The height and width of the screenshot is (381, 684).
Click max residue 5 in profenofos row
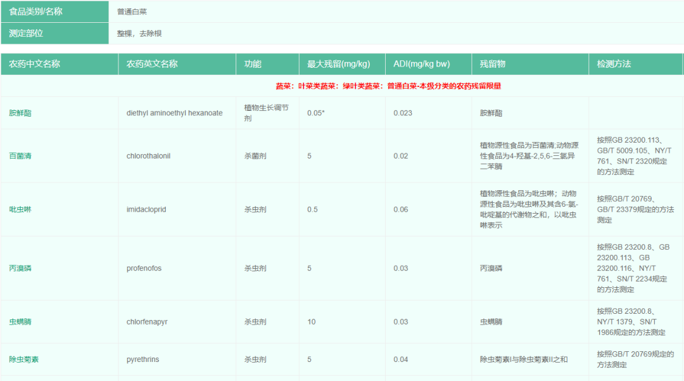pyautogui.click(x=309, y=268)
